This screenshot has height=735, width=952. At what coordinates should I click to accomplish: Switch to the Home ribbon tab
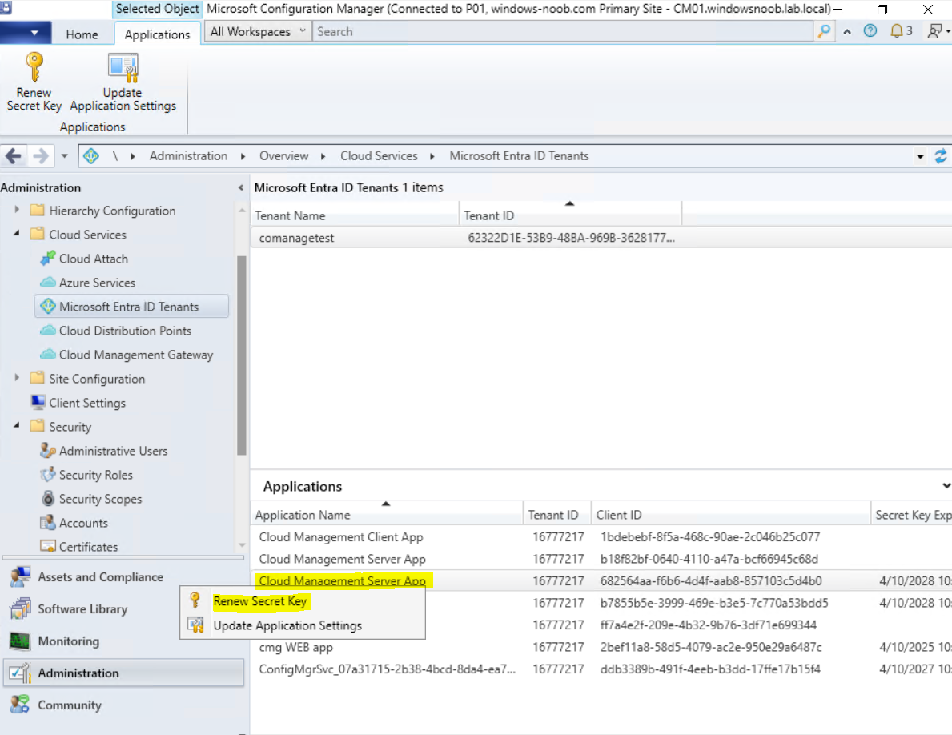[82, 34]
